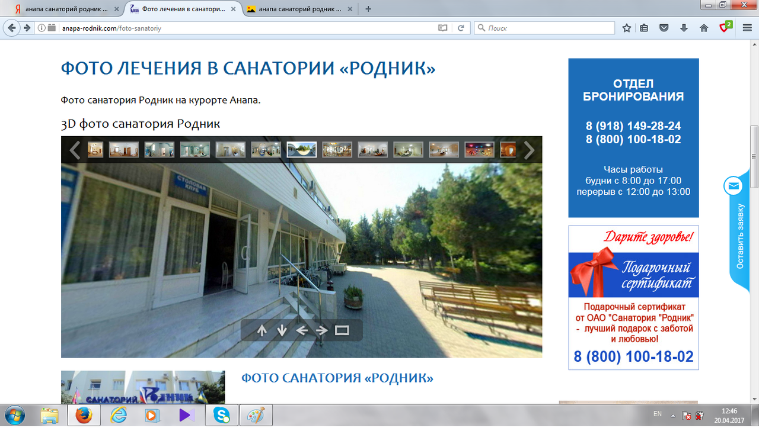Launch Paint from the taskbar

pyautogui.click(x=256, y=416)
